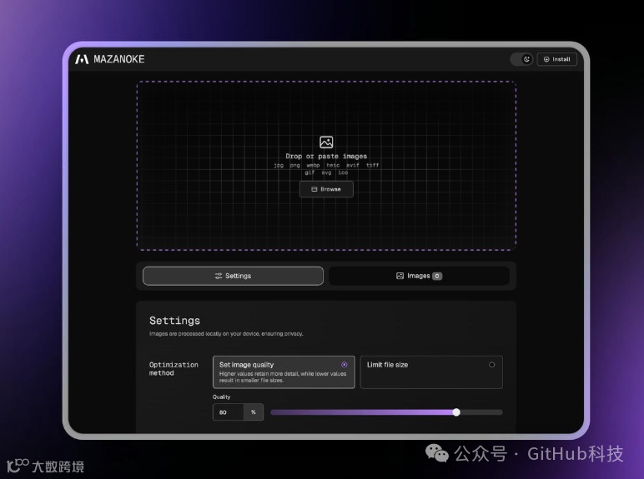The image size is (644, 479).
Task: Click the Images count badge
Action: click(x=437, y=276)
